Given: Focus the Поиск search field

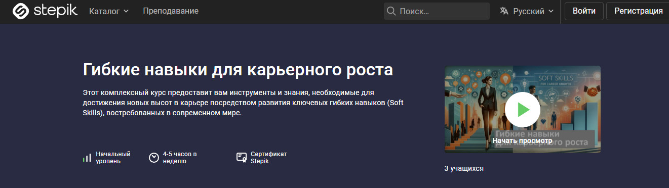Looking at the screenshot, I should point(437,11).
